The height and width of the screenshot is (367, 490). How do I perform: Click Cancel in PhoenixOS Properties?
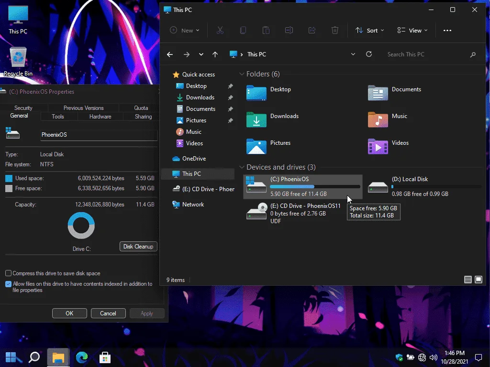click(x=108, y=313)
